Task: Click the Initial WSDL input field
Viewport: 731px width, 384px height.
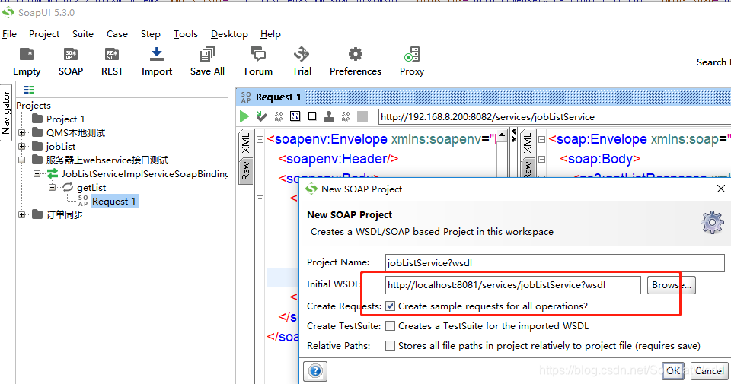Action: [512, 285]
